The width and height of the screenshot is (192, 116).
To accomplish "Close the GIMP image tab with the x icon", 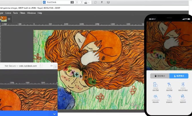I will (9, 19).
